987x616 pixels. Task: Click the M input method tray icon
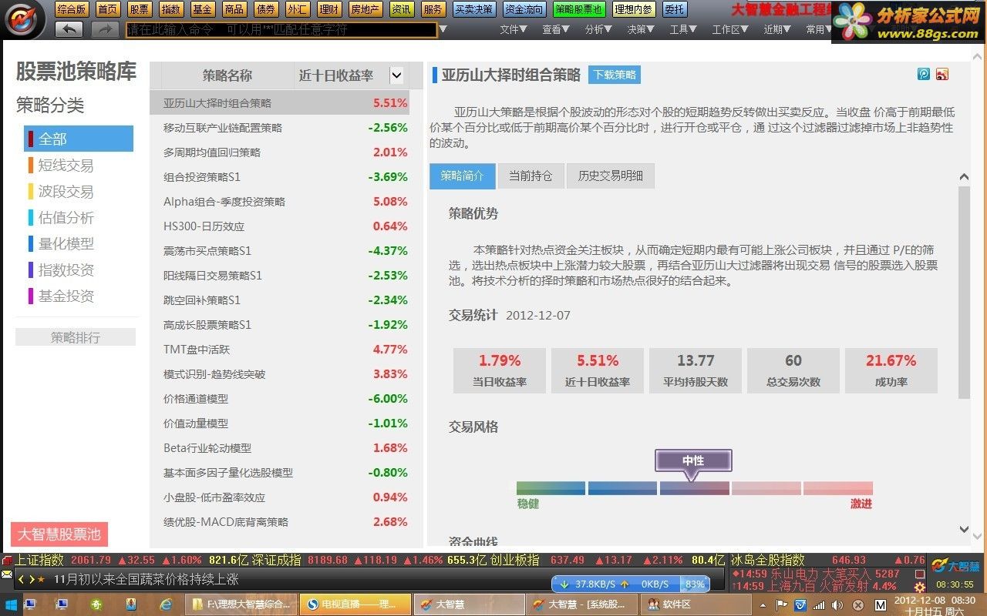880,605
